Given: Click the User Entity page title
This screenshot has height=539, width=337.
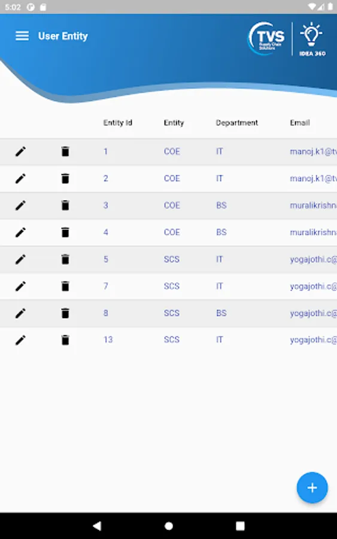Looking at the screenshot, I should point(63,36).
